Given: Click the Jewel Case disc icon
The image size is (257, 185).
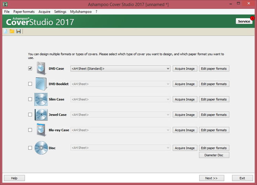Looking at the screenshot, I should 41,115.
